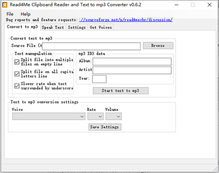Toggle Split file into multiple files checkbox
Viewport: 219px width, 173px height.
click(x=17, y=62)
